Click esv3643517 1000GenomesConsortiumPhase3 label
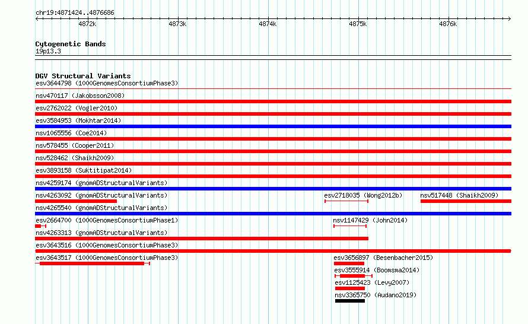 pyautogui.click(x=107, y=258)
